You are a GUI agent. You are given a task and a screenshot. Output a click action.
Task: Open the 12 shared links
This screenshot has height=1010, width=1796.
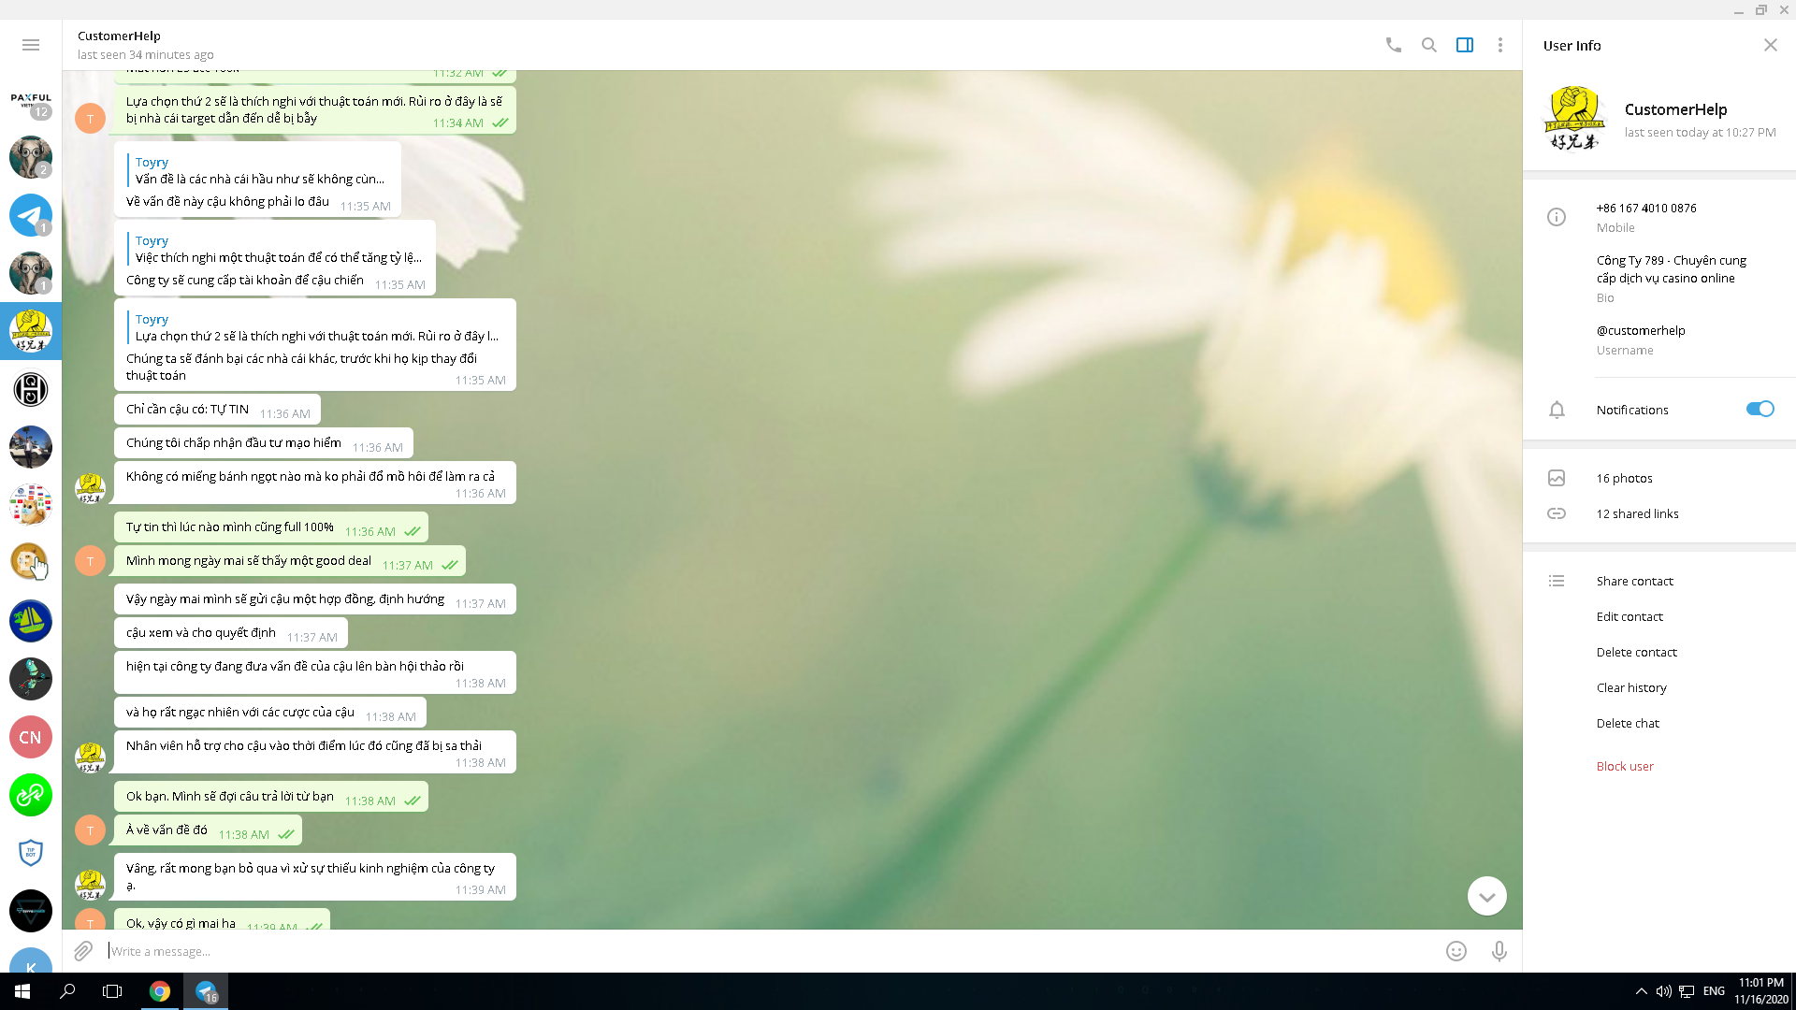tap(1637, 513)
